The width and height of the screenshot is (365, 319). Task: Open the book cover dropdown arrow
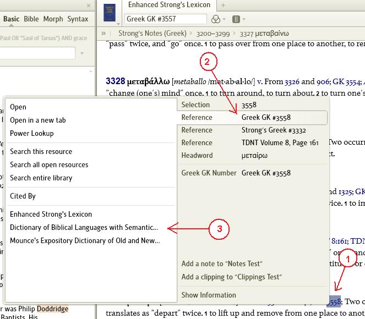pyautogui.click(x=118, y=24)
